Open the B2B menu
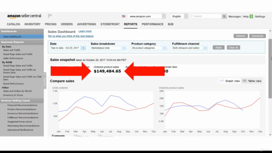Screen dimensions: 272x153 click(170, 24)
